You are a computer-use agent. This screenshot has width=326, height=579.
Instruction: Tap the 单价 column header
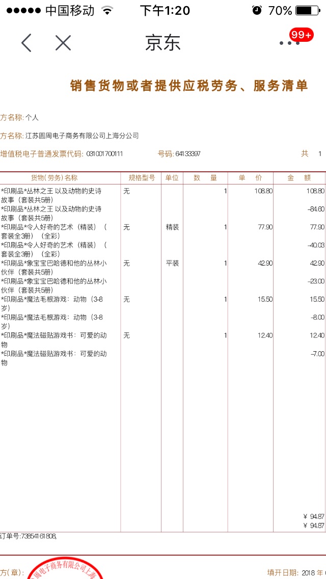pos(250,178)
